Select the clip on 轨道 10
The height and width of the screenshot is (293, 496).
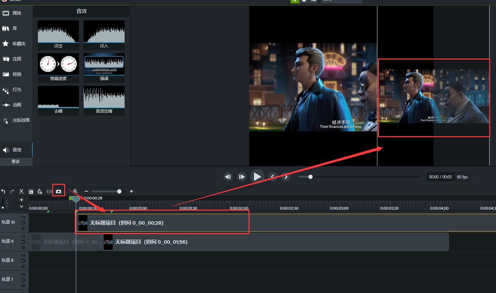[285, 223]
